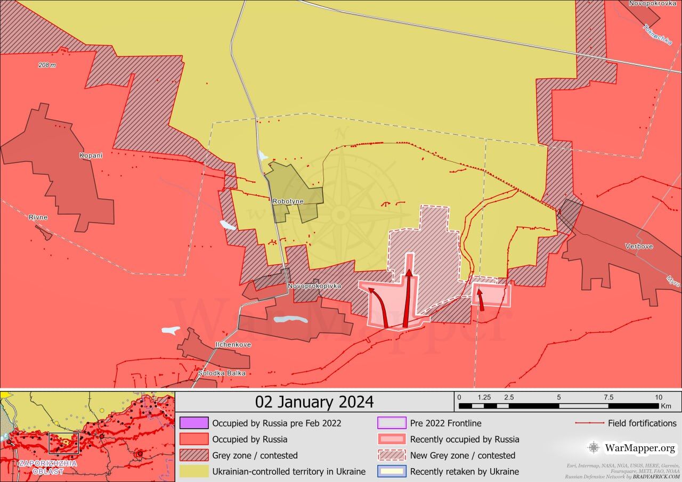The image size is (682, 482).
Task: Click the yellow Ukrainian-controlled territory swatch
Action: [193, 471]
